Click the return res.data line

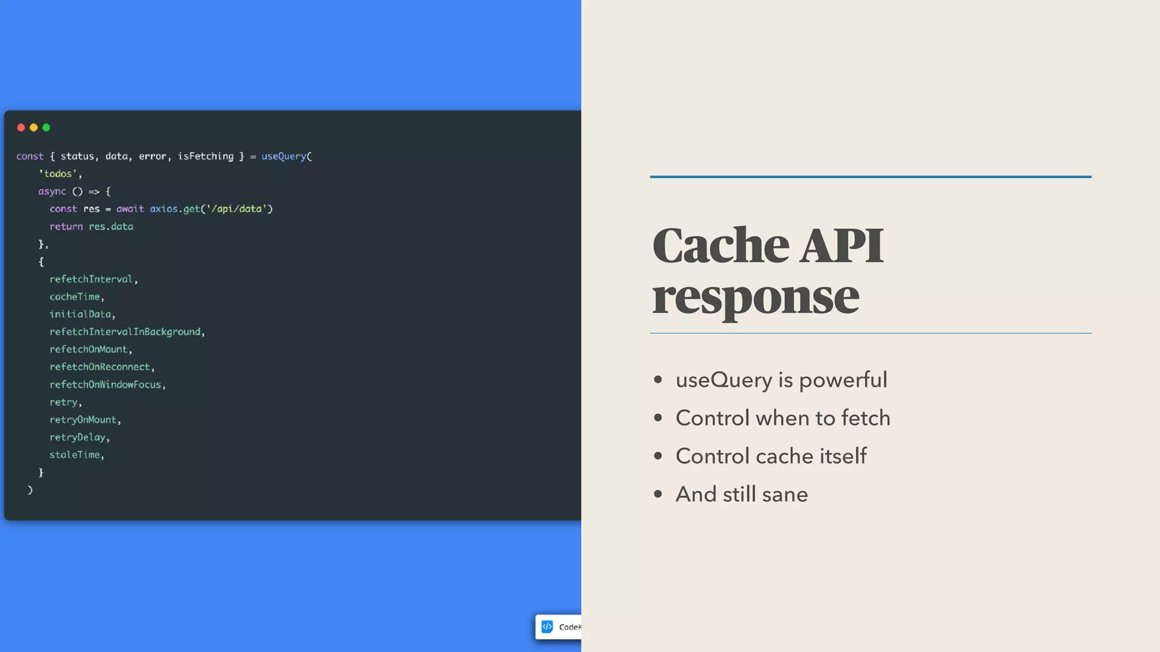[91, 226]
